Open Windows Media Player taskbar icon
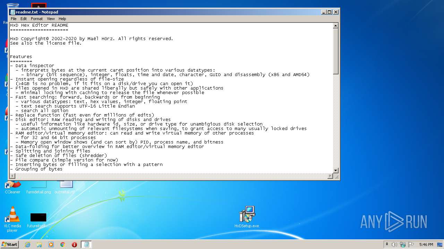This screenshot has height=249, width=444. click(x=51, y=245)
